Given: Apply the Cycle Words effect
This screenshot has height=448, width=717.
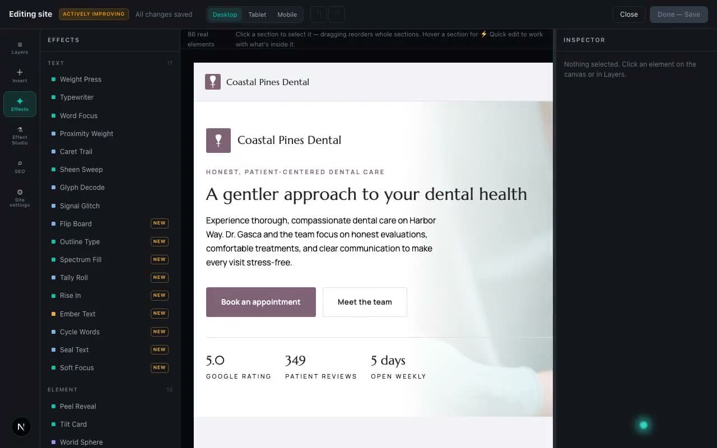Looking at the screenshot, I should click(x=110, y=332).
